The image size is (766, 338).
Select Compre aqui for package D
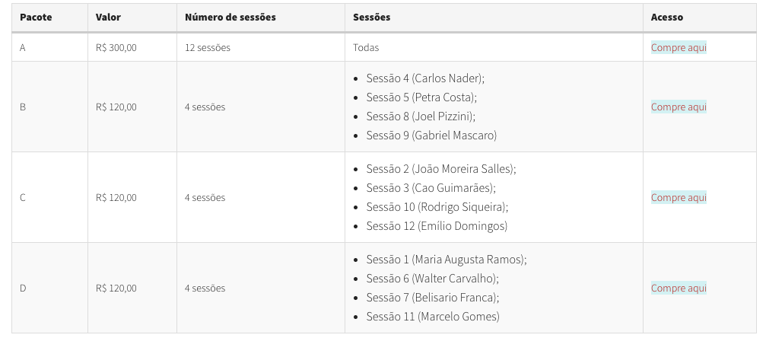tap(679, 288)
